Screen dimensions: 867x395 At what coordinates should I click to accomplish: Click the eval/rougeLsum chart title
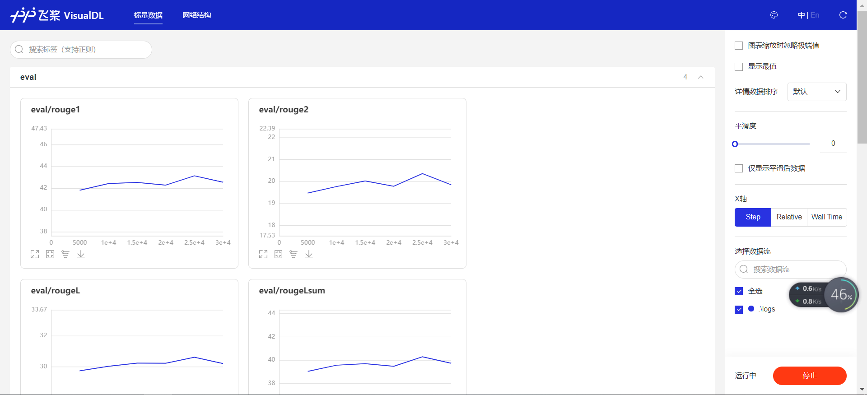coord(292,291)
